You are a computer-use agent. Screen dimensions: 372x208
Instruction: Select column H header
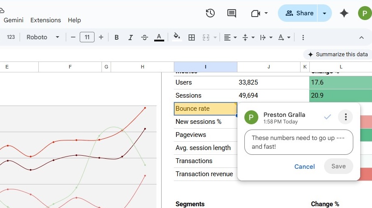[x=142, y=67]
